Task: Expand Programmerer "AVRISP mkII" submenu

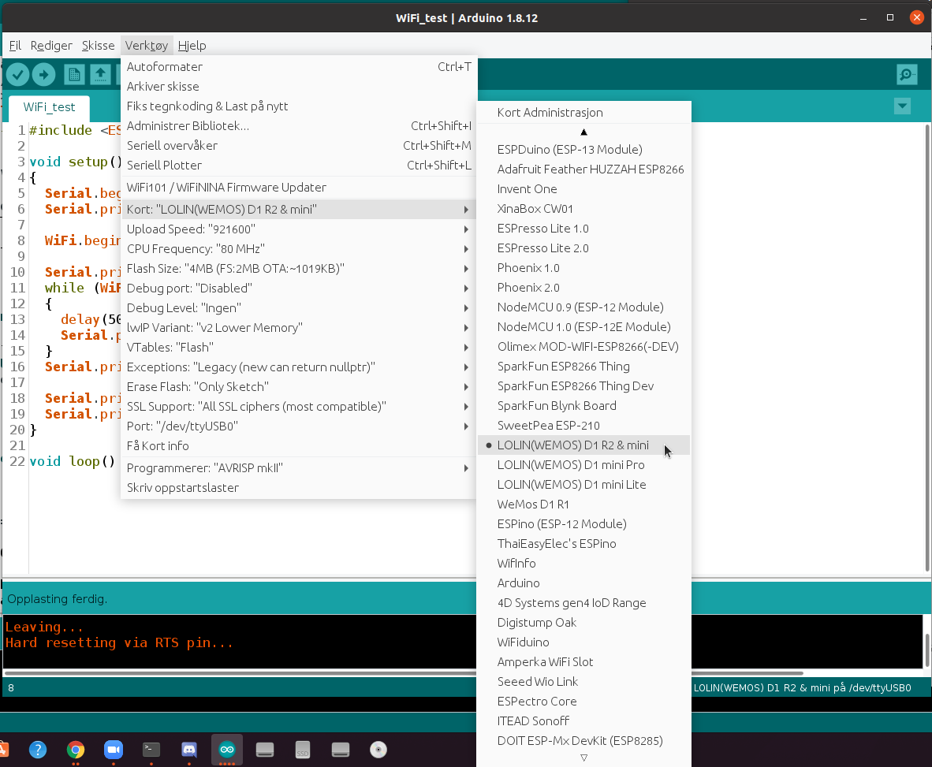Action: (x=298, y=468)
